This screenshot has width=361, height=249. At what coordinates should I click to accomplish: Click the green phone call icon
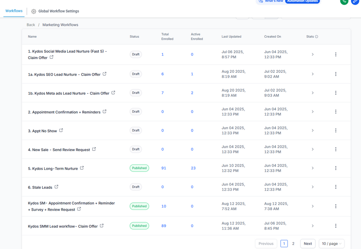point(344,1)
